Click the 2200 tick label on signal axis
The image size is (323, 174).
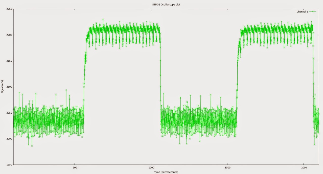click(x=9, y=35)
